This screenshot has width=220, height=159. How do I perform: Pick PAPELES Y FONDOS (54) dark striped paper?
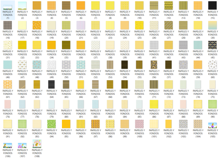click(125, 65)
